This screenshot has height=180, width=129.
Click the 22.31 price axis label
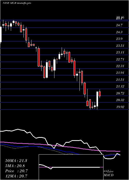120,66
